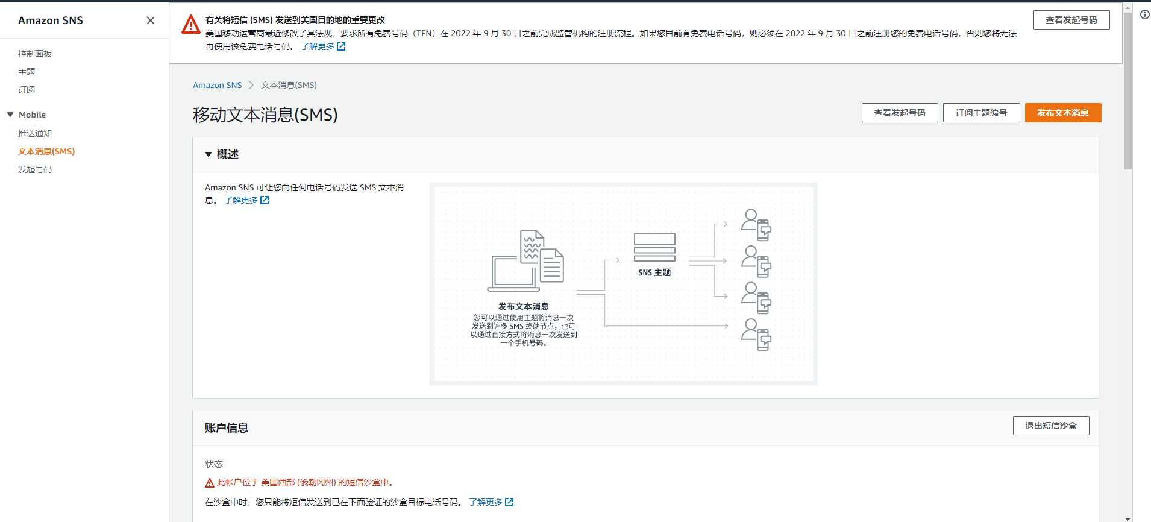Screen dimensions: 1151x522
Task: Click 退出短信沙盒 button
Action: pyautogui.click(x=1051, y=426)
